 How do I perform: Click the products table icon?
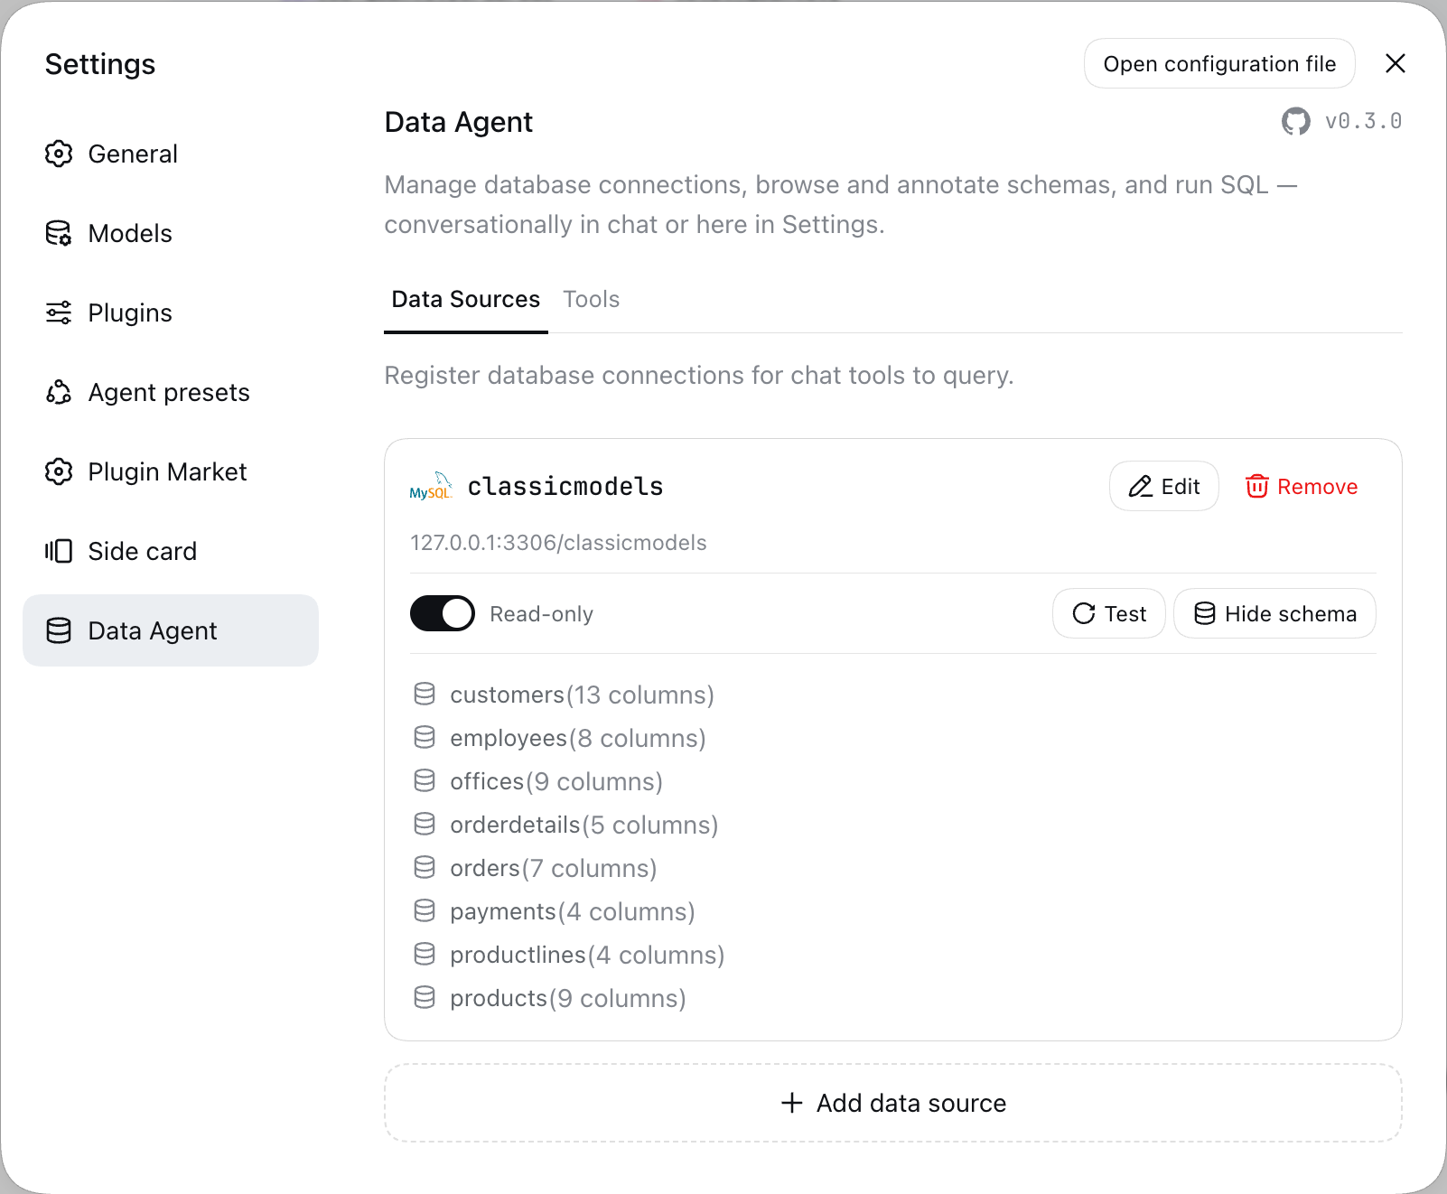pos(425,997)
